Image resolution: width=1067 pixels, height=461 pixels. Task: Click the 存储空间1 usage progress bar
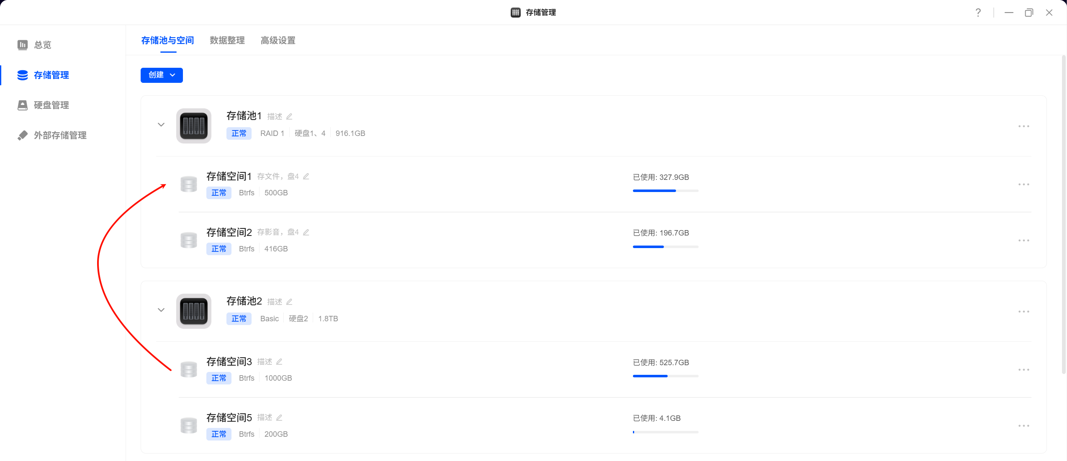pos(665,191)
